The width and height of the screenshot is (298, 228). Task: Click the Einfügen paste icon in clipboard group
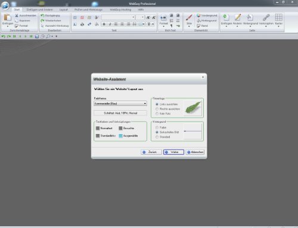click(x=8, y=18)
